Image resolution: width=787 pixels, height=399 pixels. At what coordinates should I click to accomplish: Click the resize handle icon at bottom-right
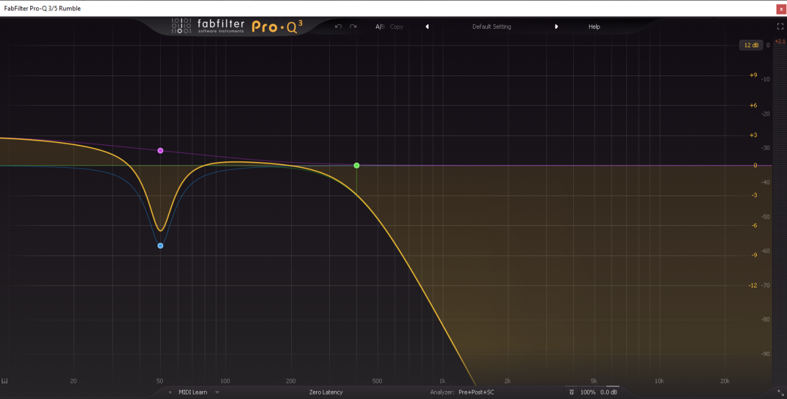[780, 392]
